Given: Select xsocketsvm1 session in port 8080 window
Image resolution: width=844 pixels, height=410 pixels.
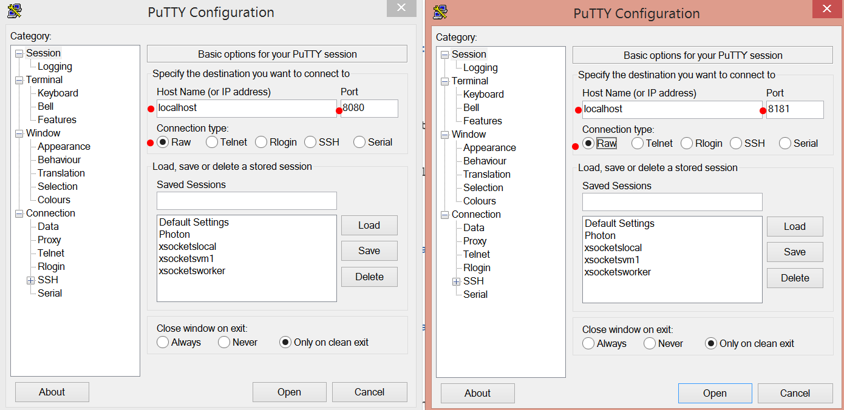Looking at the screenshot, I should coord(187,258).
